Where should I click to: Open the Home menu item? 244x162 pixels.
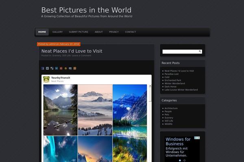click(x=42, y=32)
